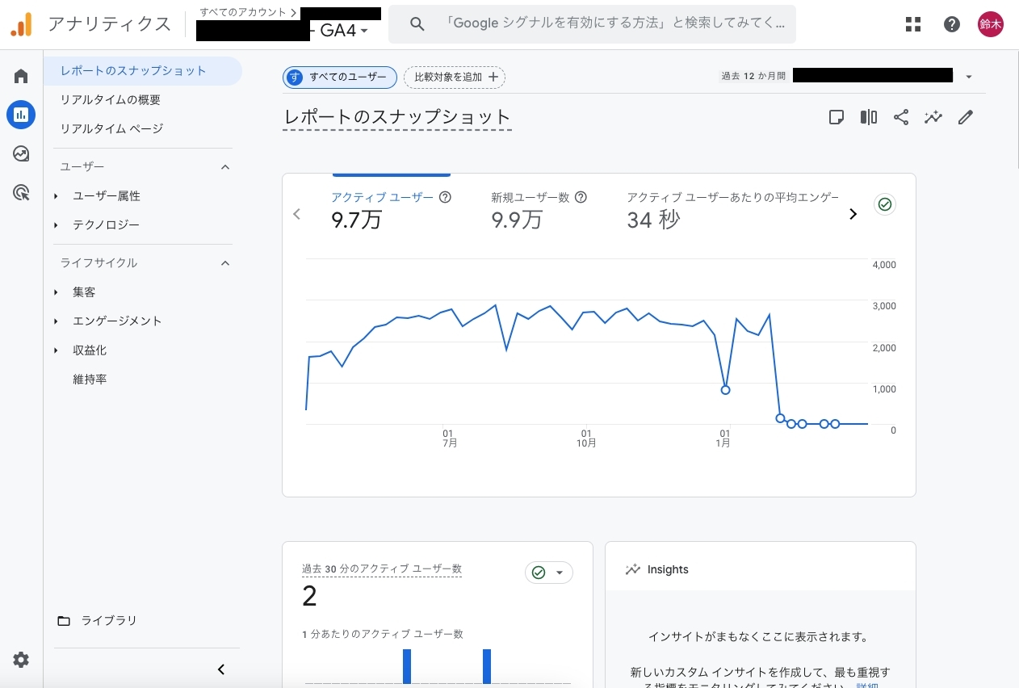Open the Google apps grid icon
This screenshot has width=1019, height=688.
click(913, 24)
